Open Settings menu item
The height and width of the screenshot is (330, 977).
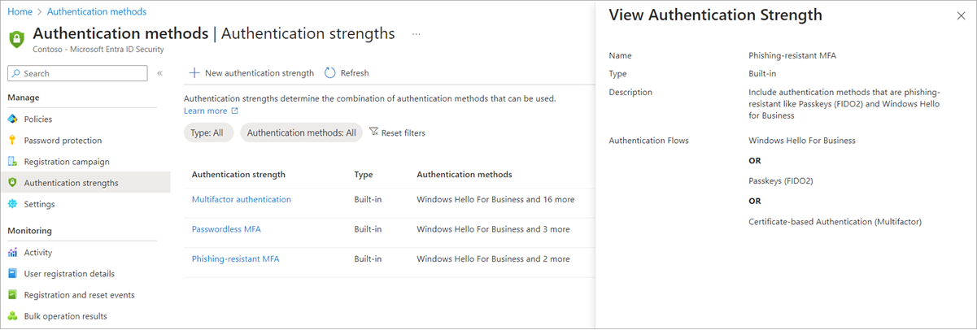[40, 203]
